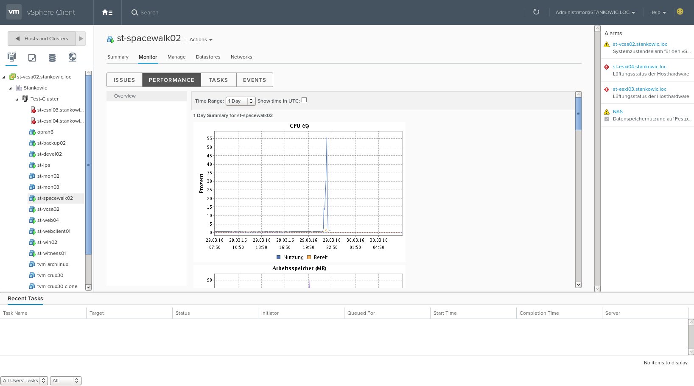Switch to the Datastores tab
The width and height of the screenshot is (694, 386).
[208, 57]
